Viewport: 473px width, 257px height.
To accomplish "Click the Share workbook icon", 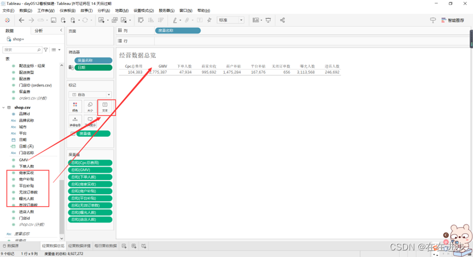I will click(x=282, y=20).
